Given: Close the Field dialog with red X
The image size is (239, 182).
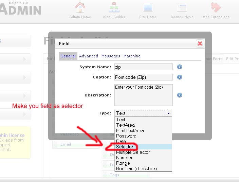Looking at the screenshot, I should point(200,43).
